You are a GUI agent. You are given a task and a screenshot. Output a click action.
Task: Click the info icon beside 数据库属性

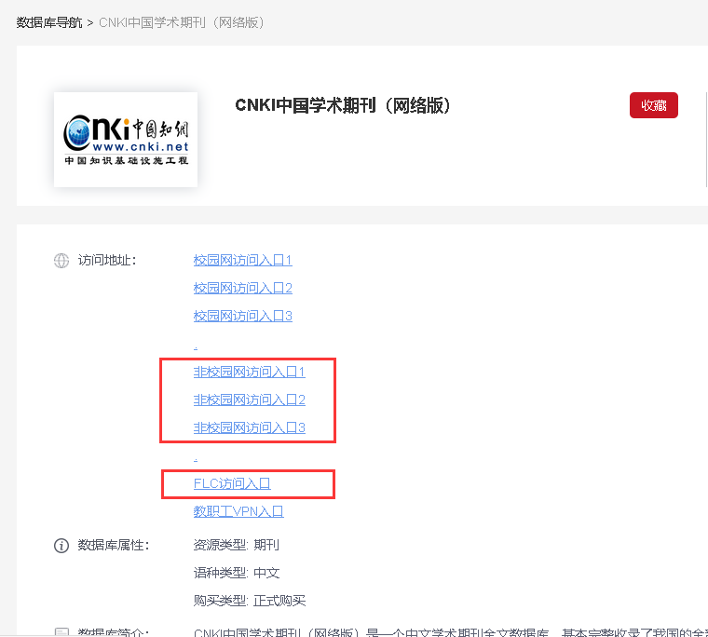[x=61, y=546]
